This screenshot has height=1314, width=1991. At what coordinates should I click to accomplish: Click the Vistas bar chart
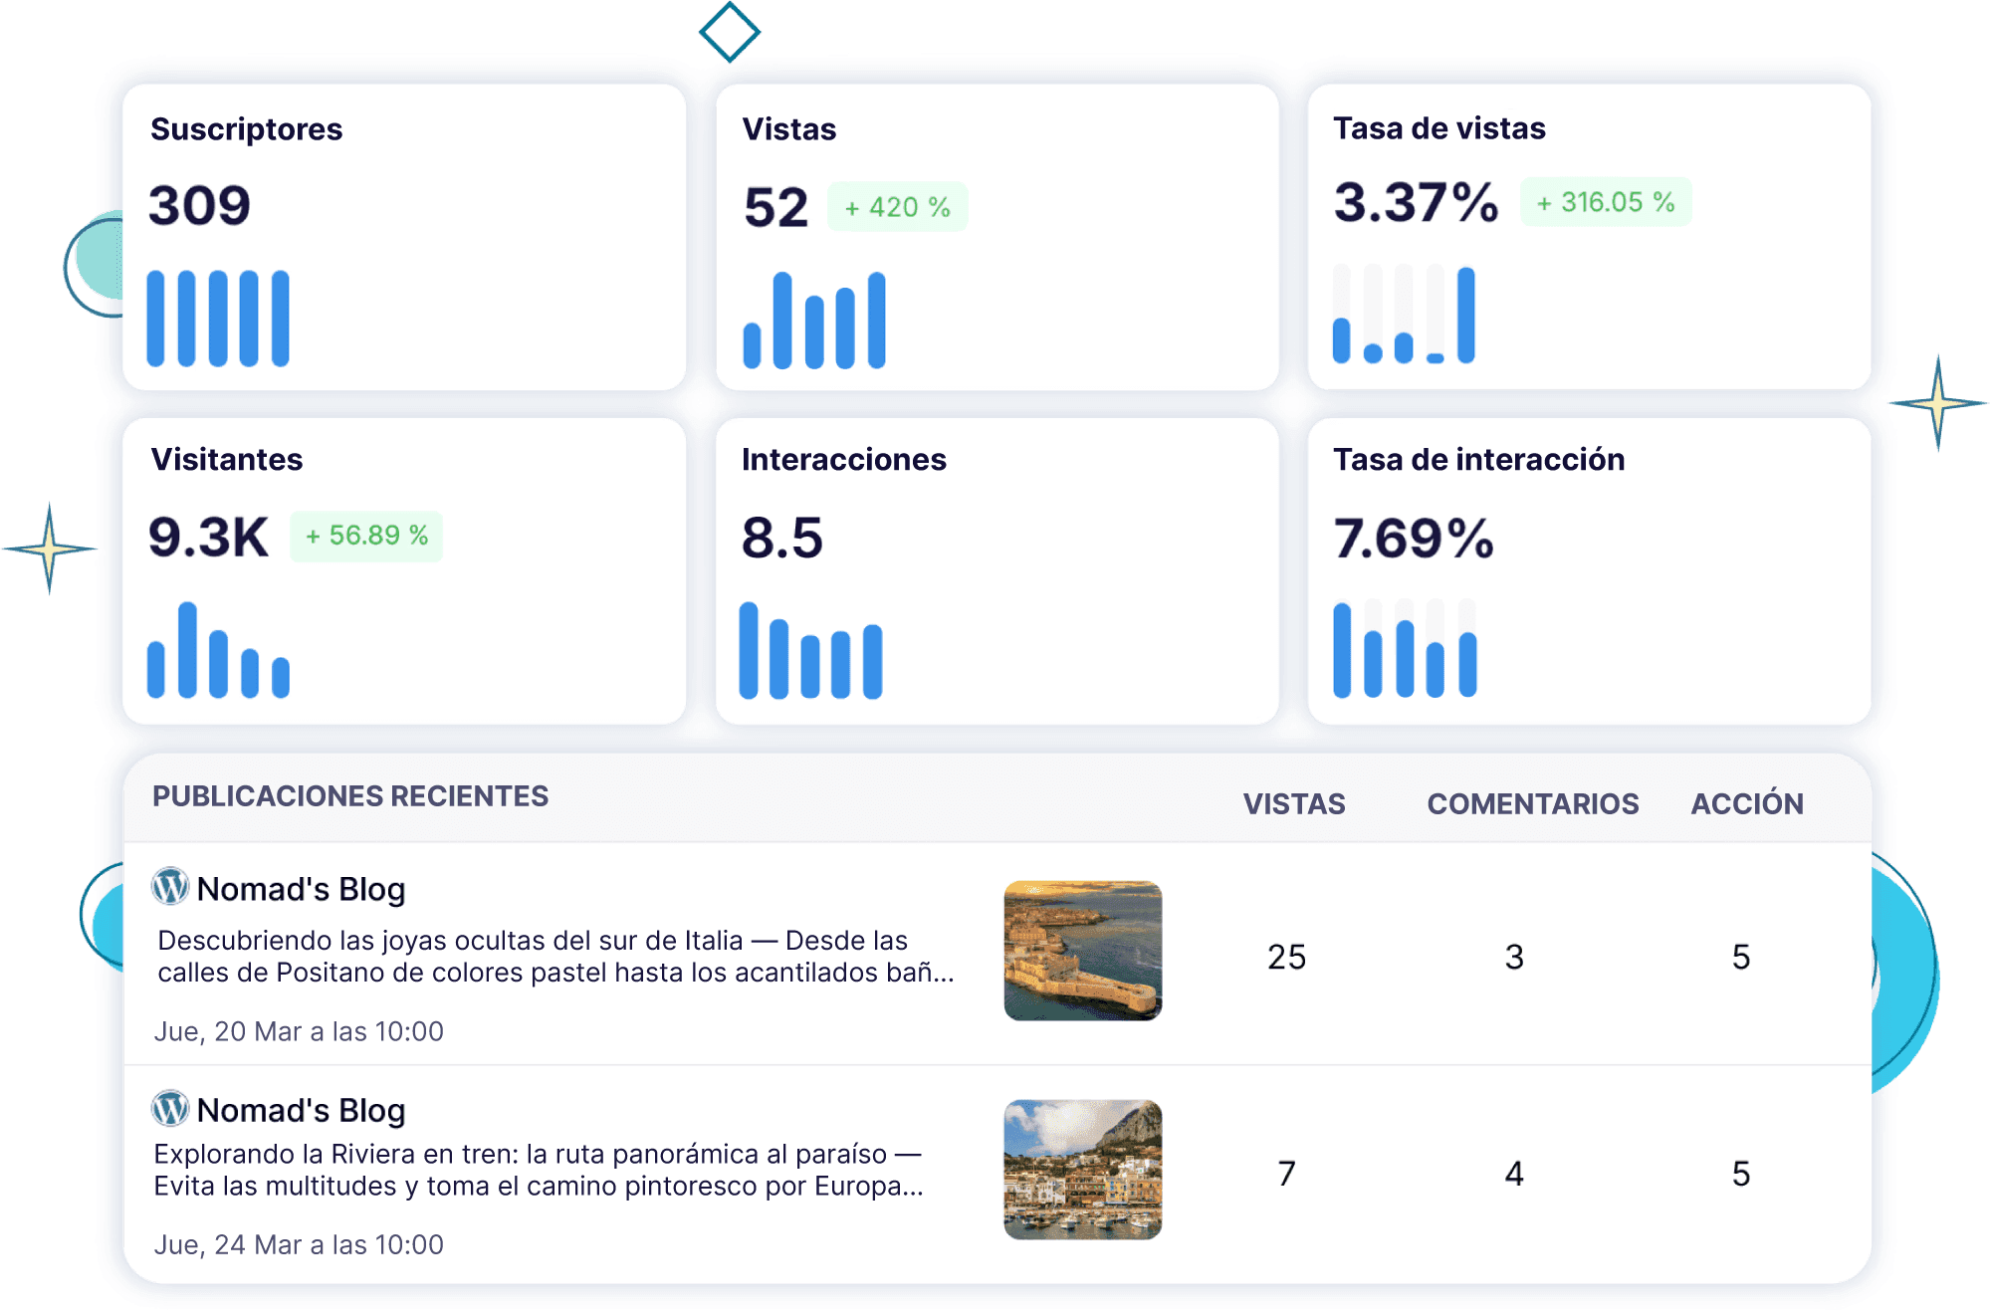[x=813, y=321]
